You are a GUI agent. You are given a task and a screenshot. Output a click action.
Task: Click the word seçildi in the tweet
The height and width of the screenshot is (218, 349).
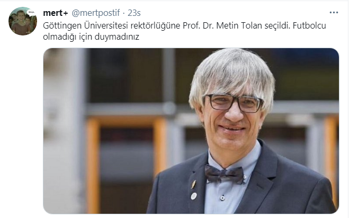(278, 25)
